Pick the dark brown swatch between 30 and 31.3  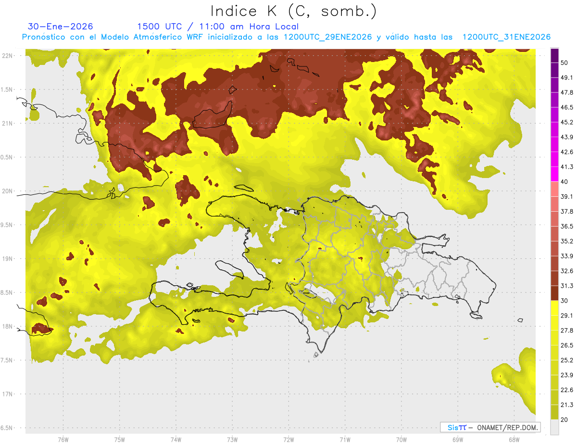(x=554, y=293)
